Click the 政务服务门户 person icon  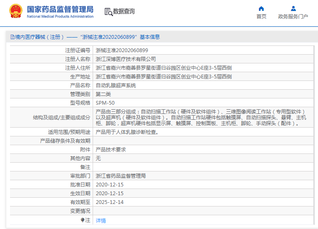tap(293, 8)
